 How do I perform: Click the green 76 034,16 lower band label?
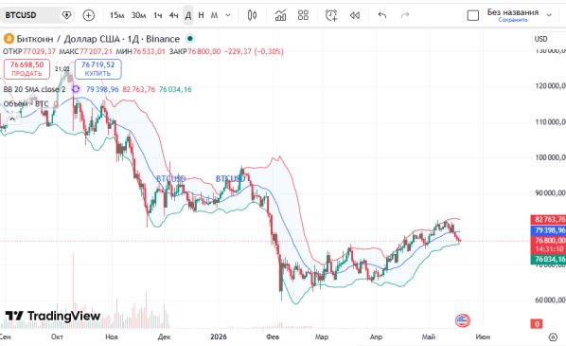(549, 259)
